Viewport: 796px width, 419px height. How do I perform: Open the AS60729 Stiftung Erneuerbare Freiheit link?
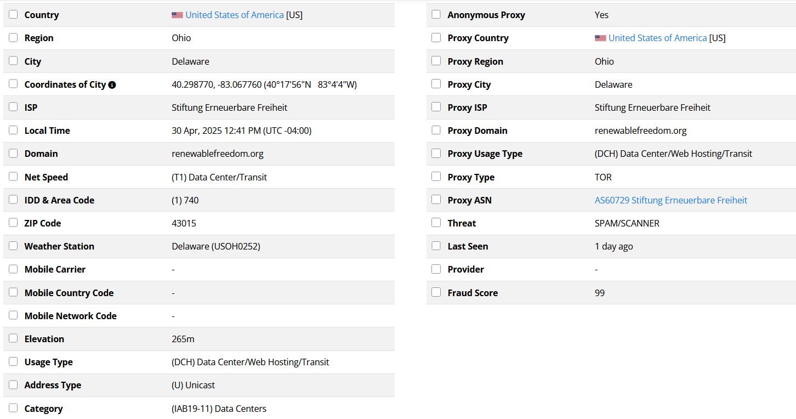(671, 200)
